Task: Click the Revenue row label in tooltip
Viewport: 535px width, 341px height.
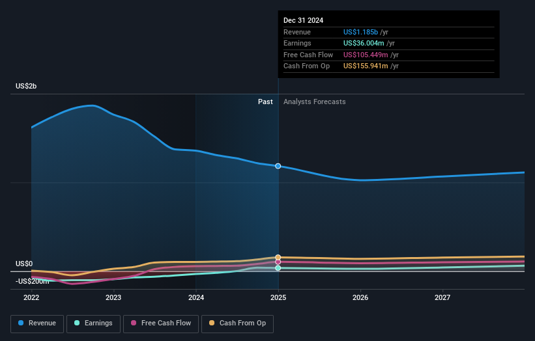Action: (297, 32)
